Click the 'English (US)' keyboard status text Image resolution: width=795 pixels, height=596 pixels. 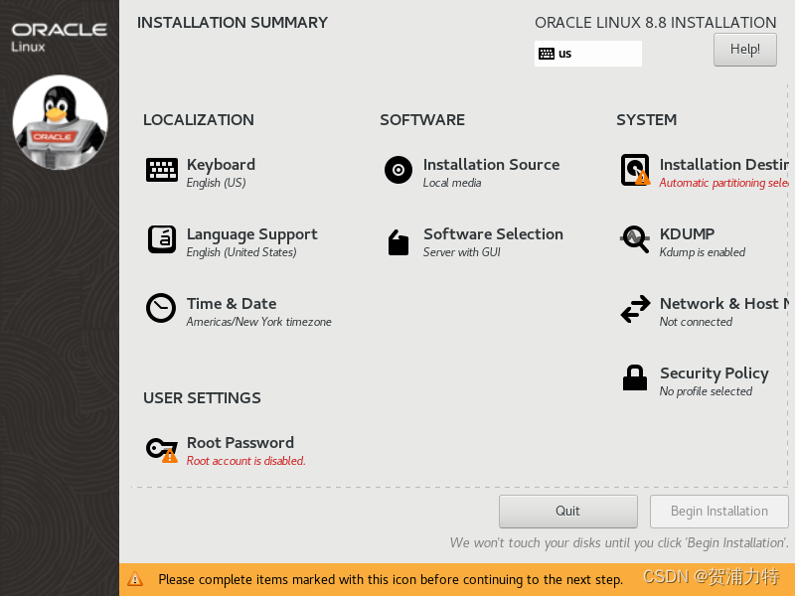coord(216,183)
